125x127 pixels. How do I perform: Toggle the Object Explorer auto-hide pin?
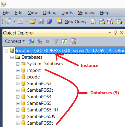(115, 33)
